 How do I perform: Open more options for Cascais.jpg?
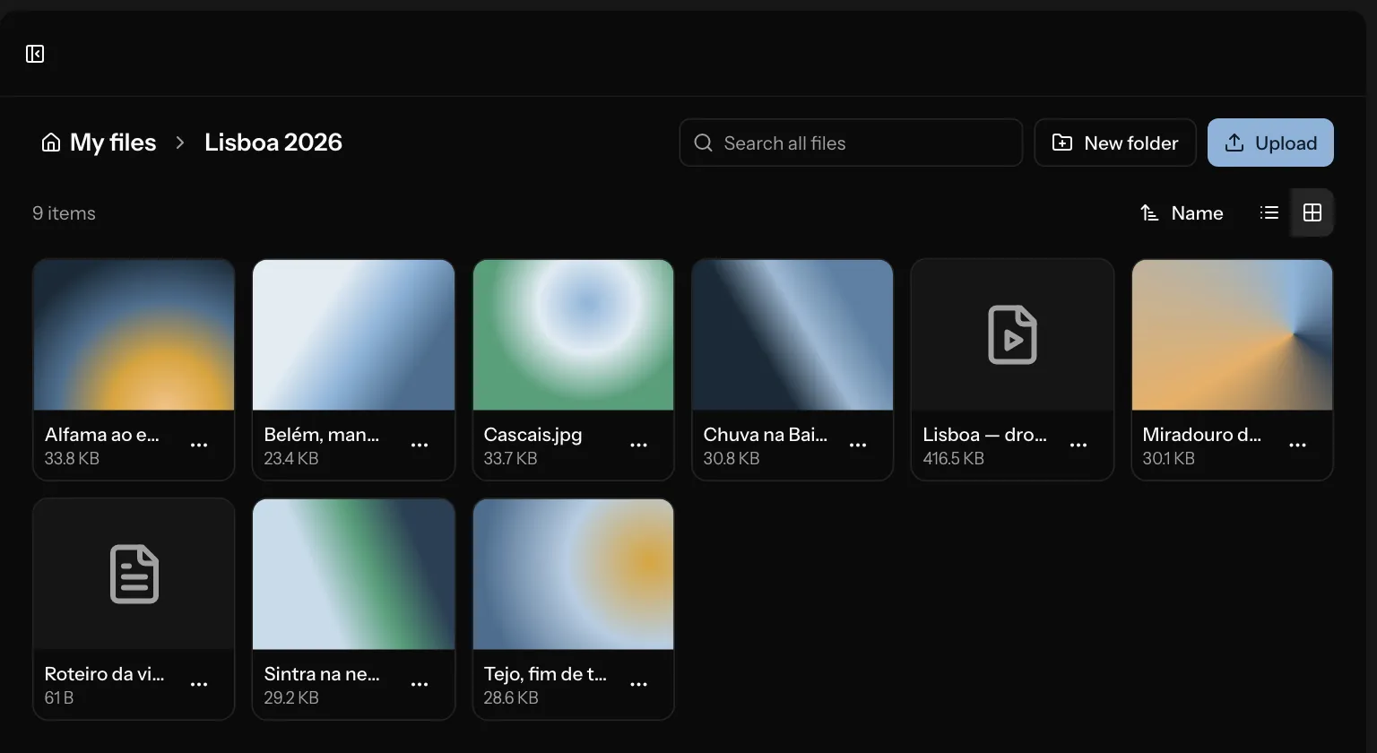[638, 446]
